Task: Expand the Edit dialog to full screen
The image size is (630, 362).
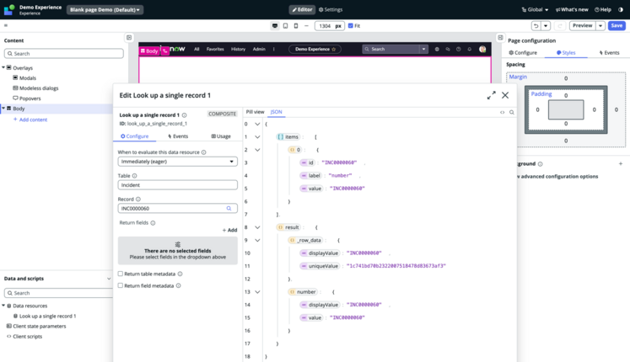Action: click(x=491, y=95)
